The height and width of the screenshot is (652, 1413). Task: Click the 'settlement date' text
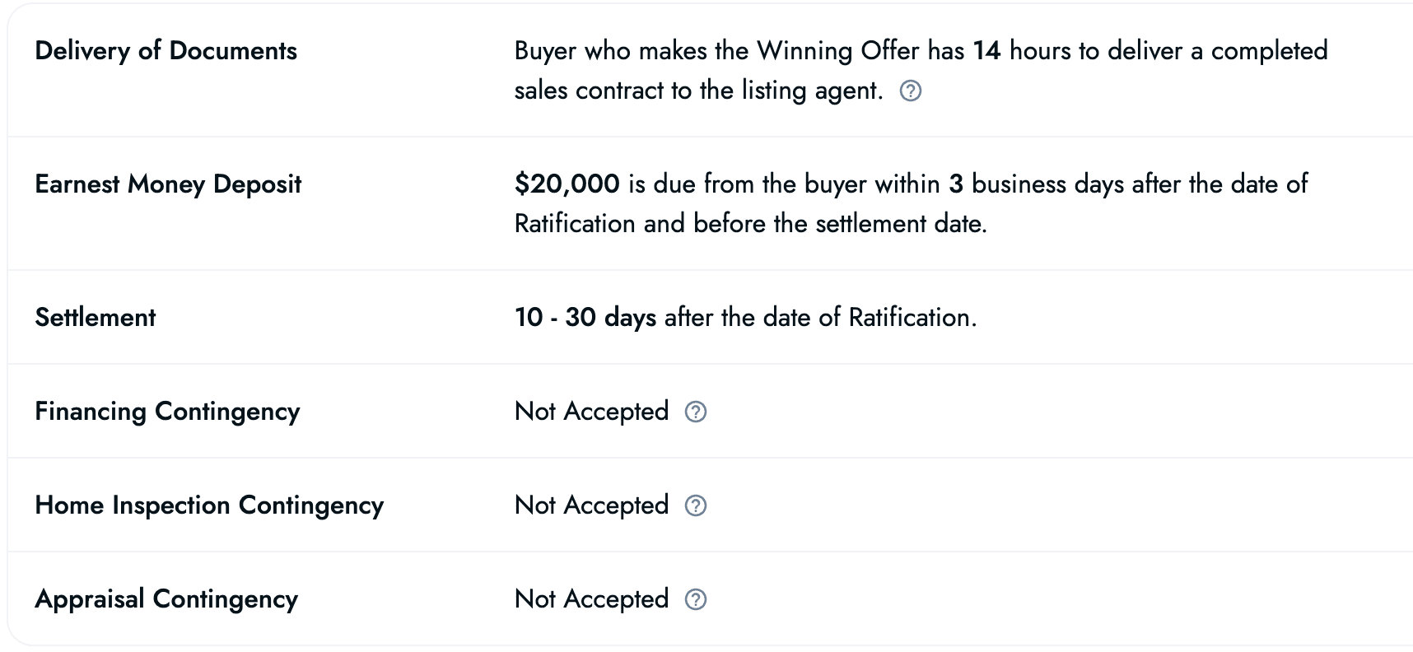coord(900,224)
